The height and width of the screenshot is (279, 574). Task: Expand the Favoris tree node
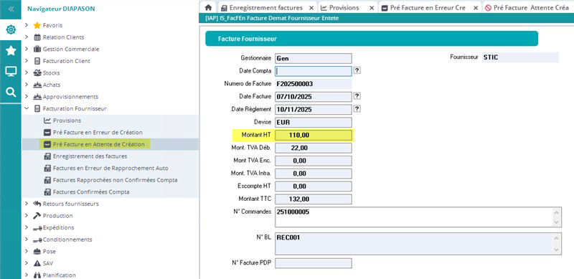pos(27,25)
